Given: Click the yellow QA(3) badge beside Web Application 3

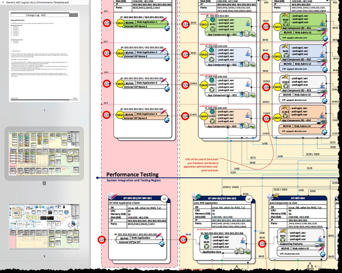Looking at the screenshot, I should [x=120, y=84].
